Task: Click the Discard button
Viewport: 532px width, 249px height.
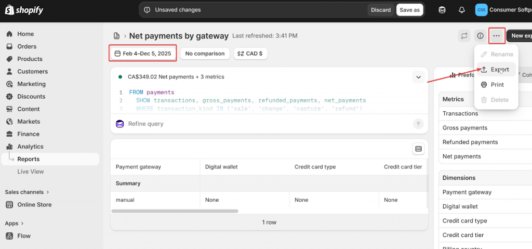Action: click(381, 10)
